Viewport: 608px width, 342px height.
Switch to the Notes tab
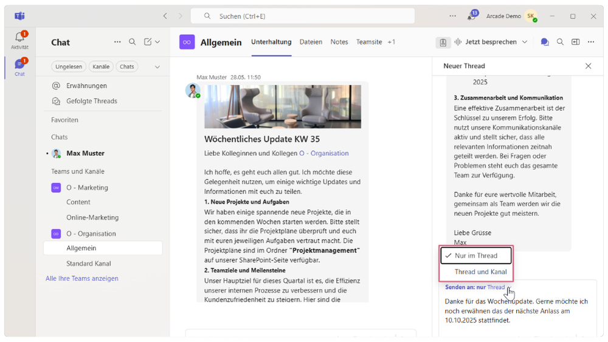[339, 42]
